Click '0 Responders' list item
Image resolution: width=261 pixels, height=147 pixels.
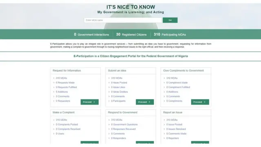tap(119, 138)
